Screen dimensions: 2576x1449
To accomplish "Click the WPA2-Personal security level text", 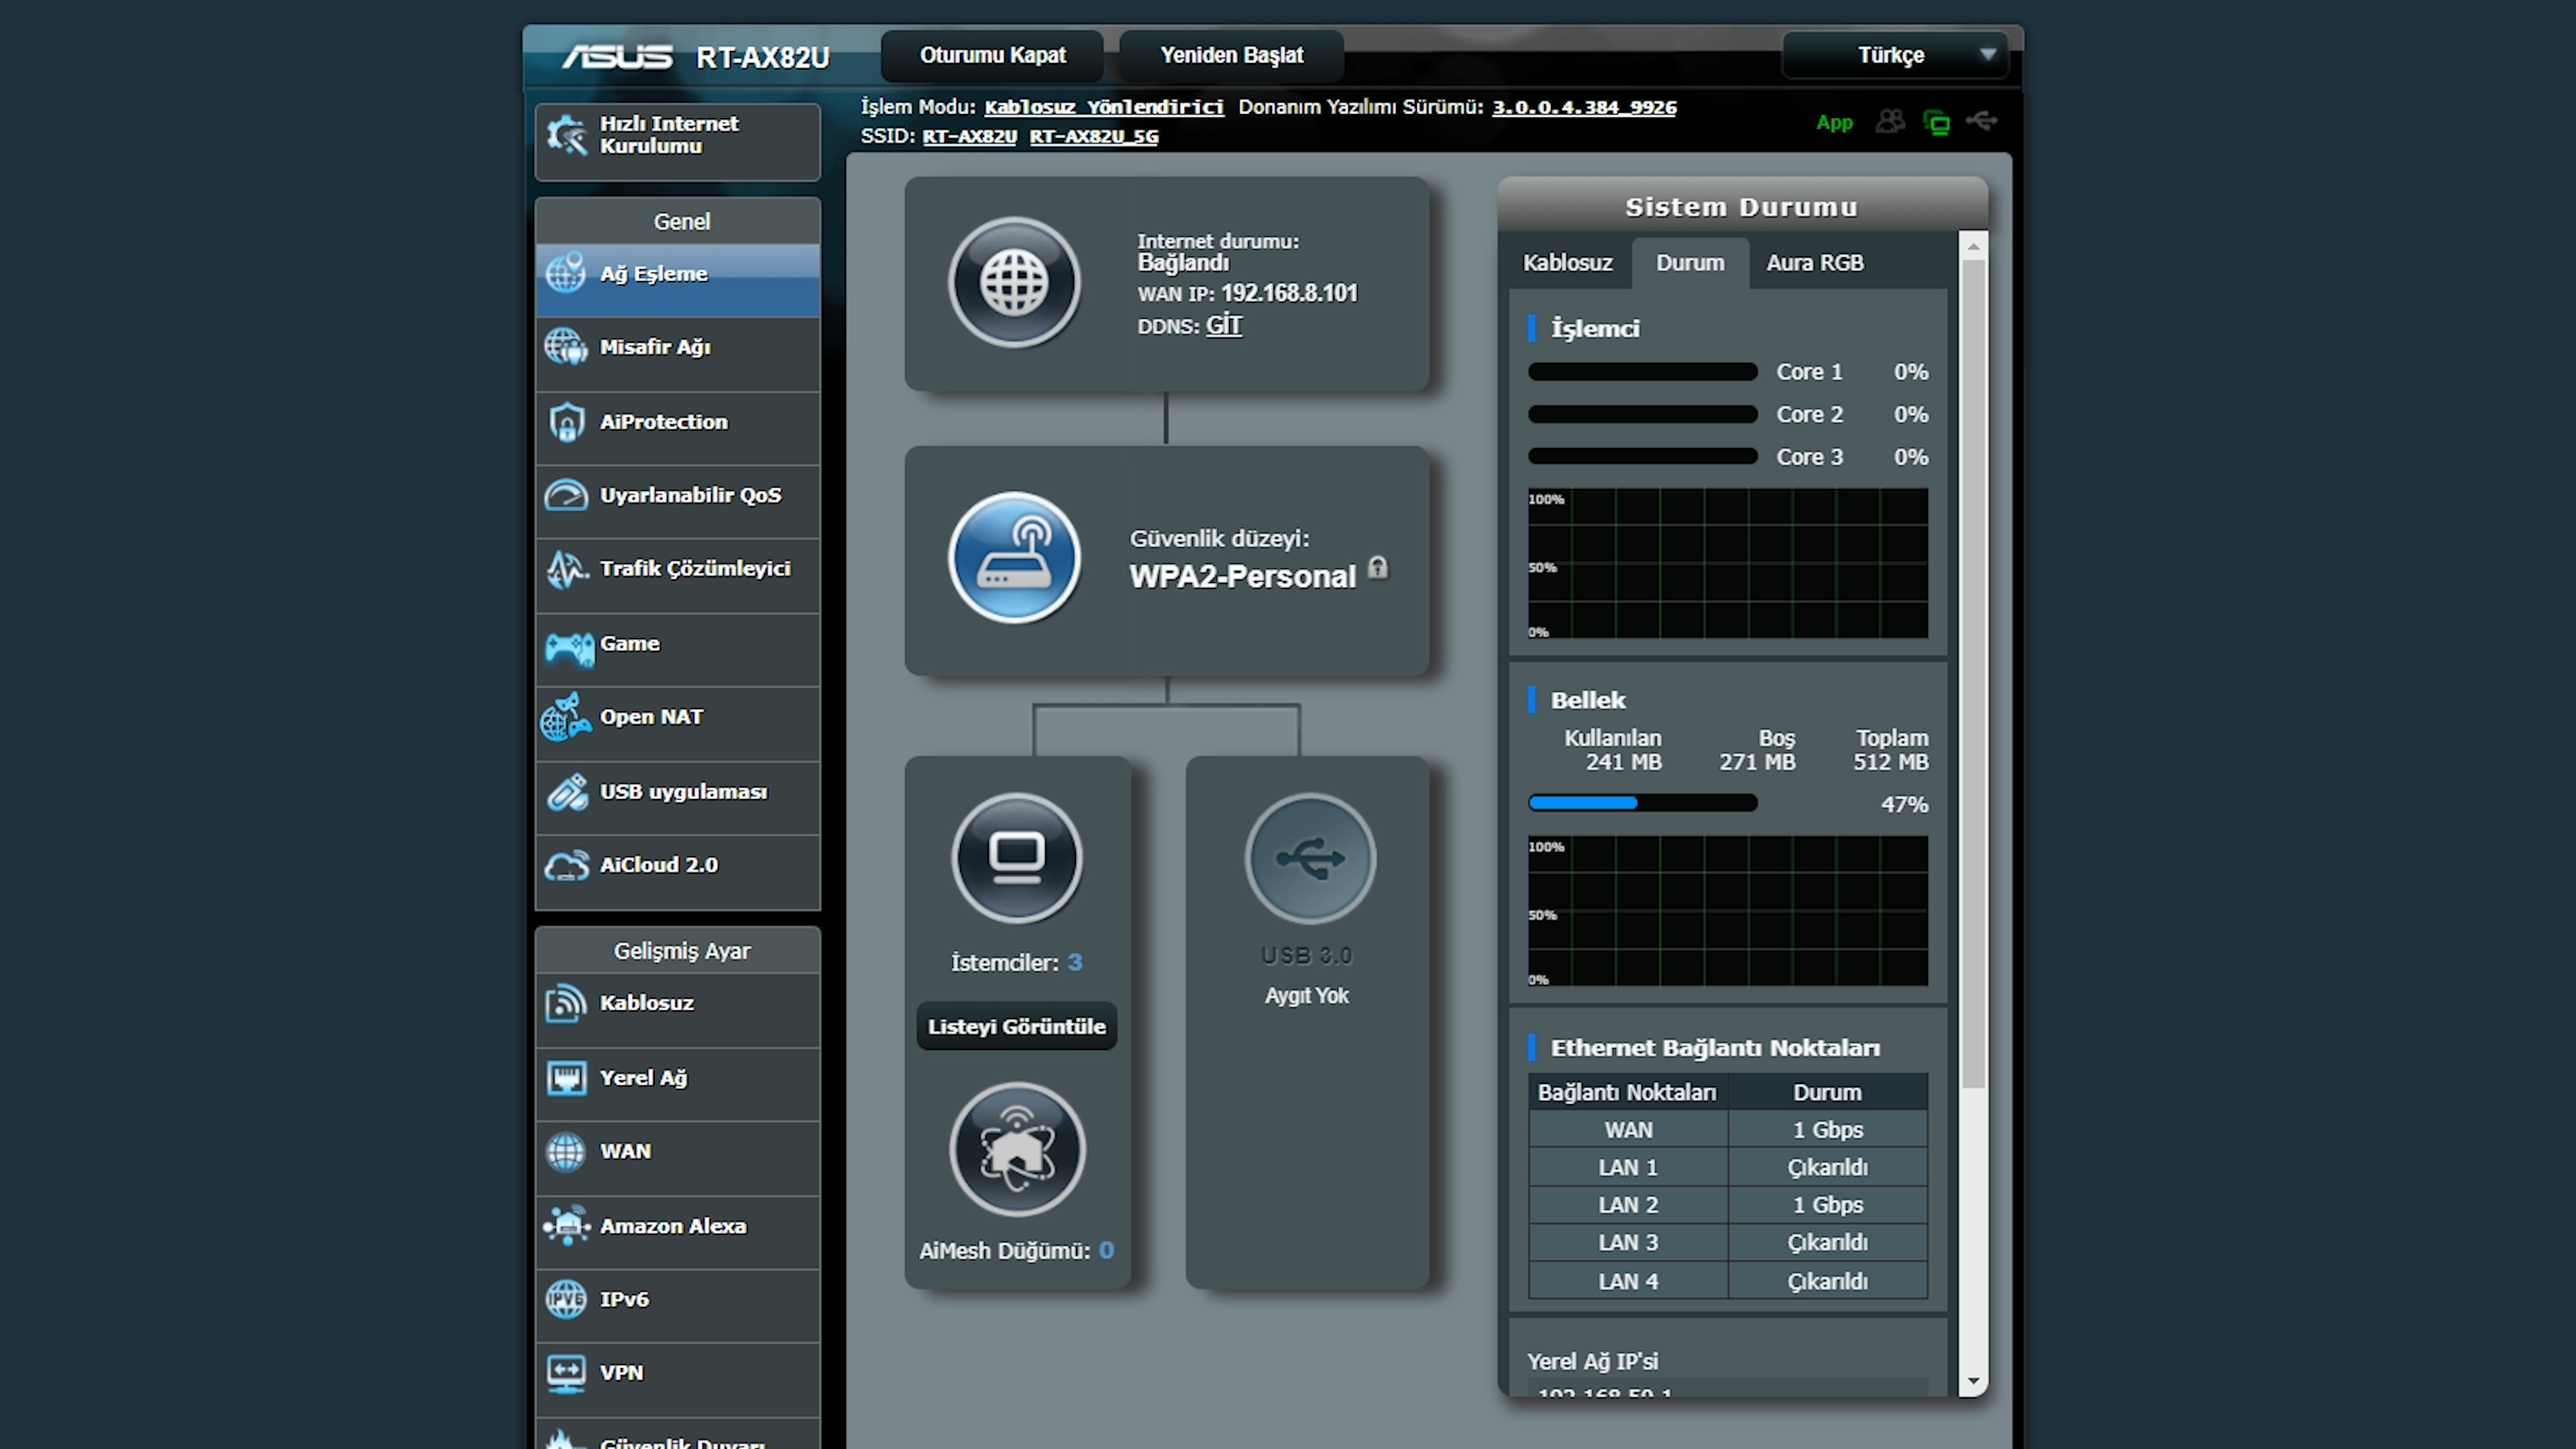I will tap(1242, 577).
